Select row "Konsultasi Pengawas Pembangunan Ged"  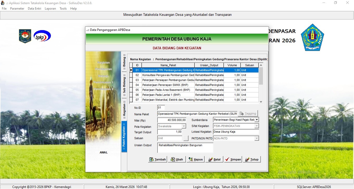(x=194, y=75)
